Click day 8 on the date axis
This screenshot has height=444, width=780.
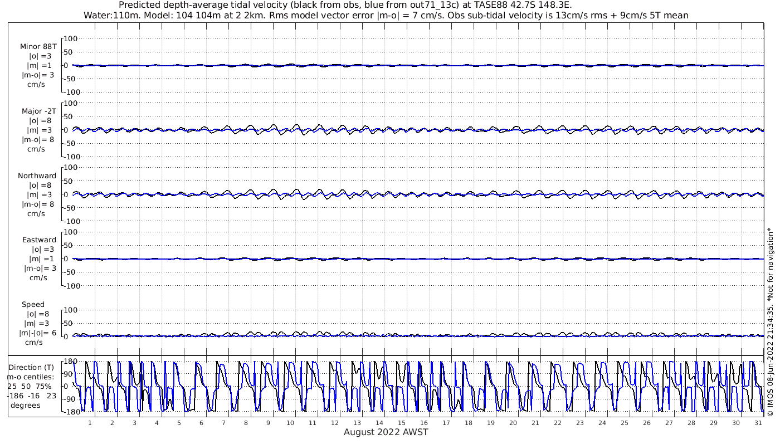point(246,423)
